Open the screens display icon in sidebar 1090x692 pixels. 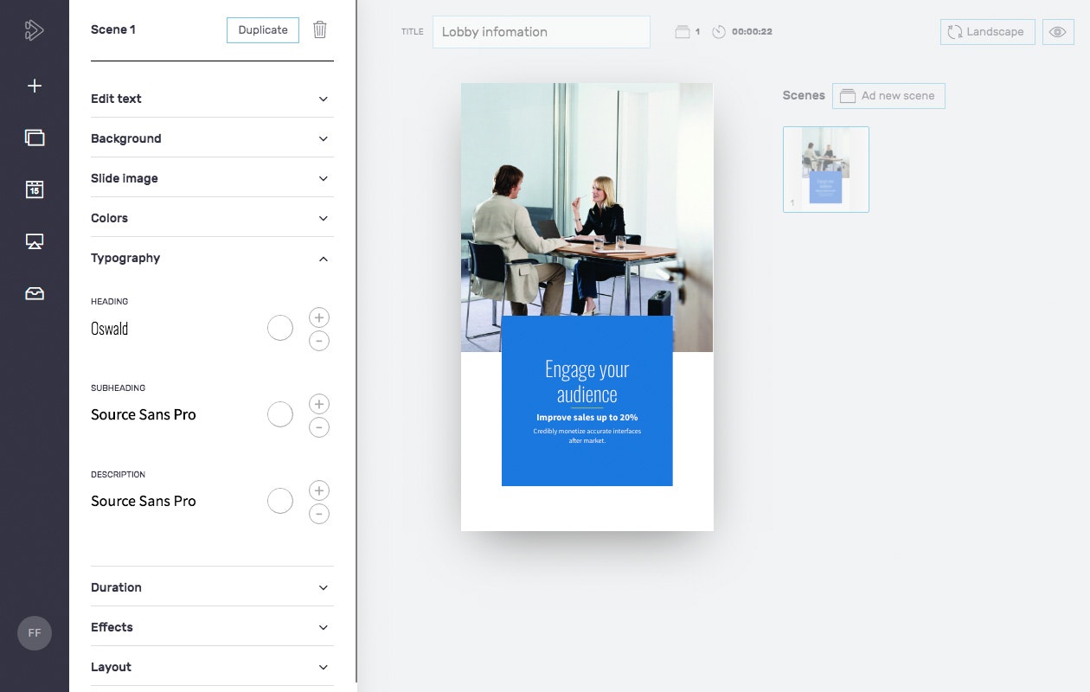(x=35, y=241)
